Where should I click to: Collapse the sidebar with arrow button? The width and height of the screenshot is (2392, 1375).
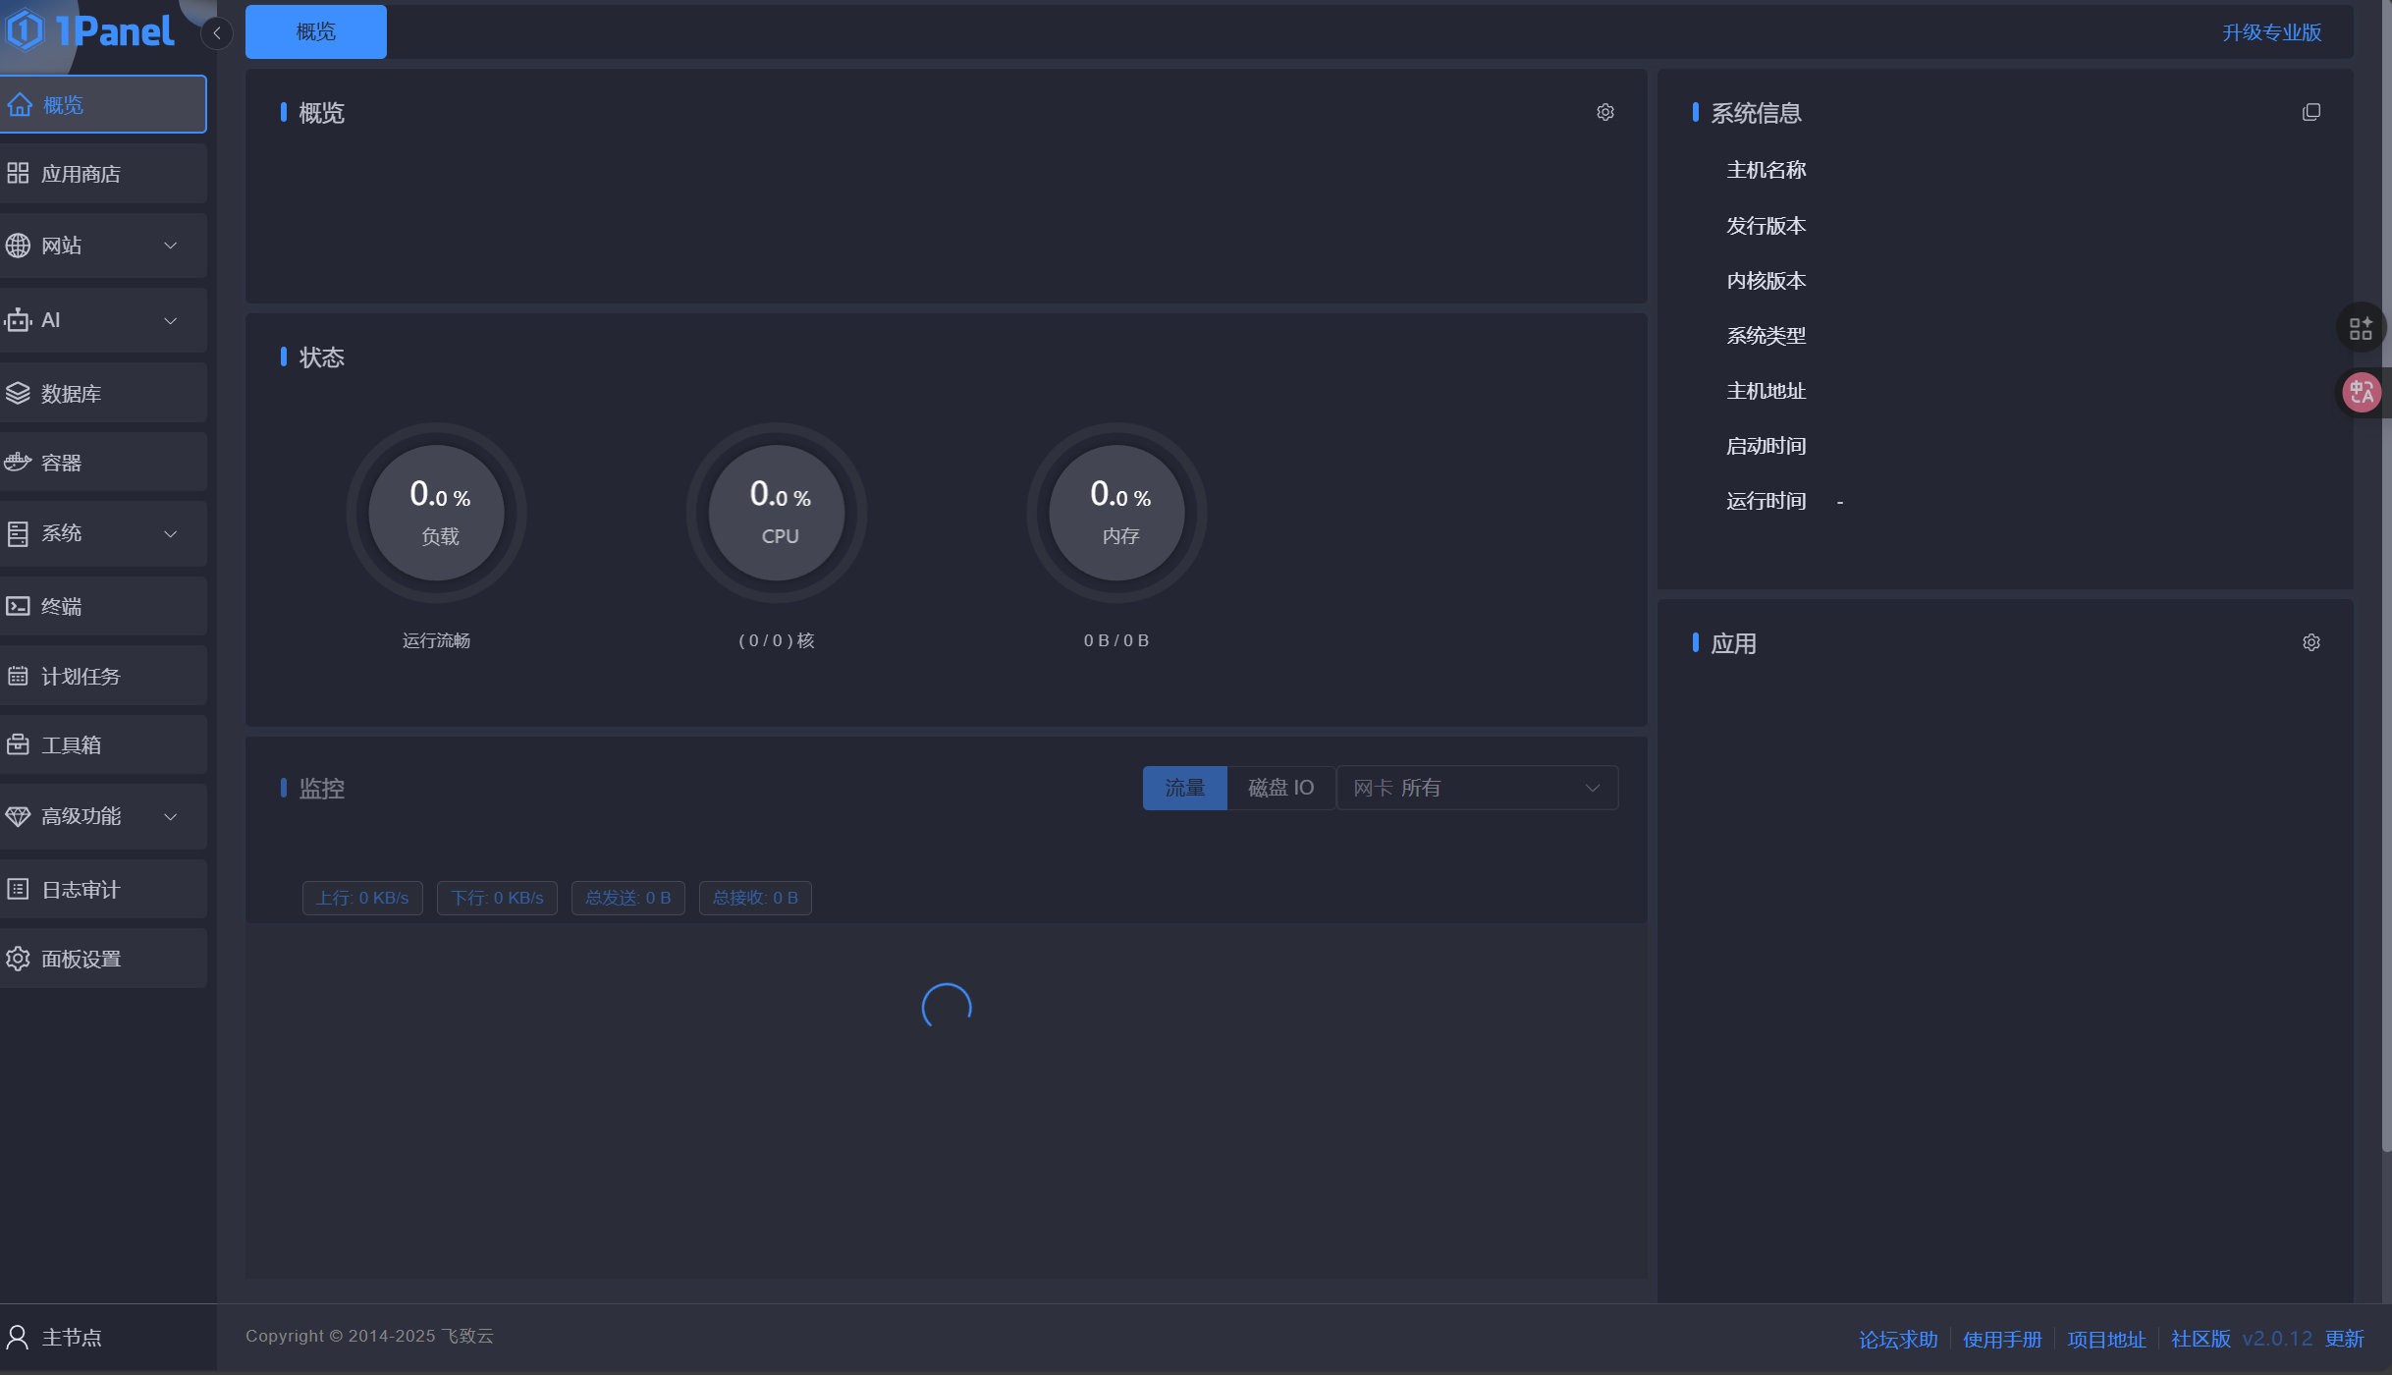(217, 33)
